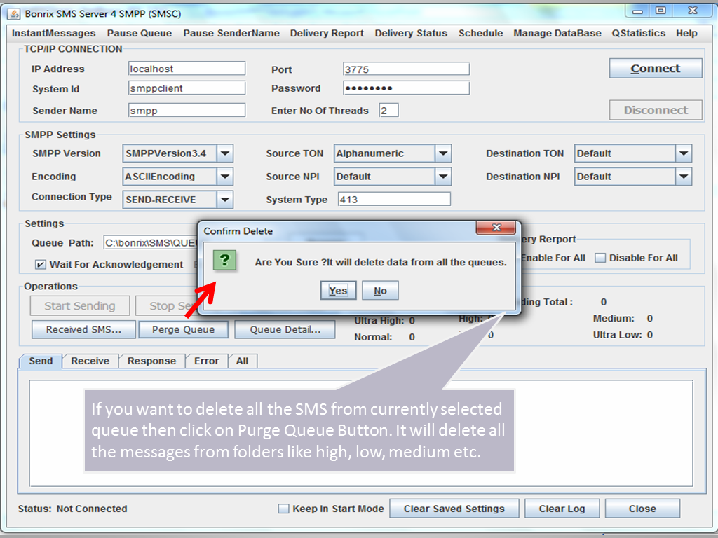Click the Java app icon in title bar

[x=14, y=14]
